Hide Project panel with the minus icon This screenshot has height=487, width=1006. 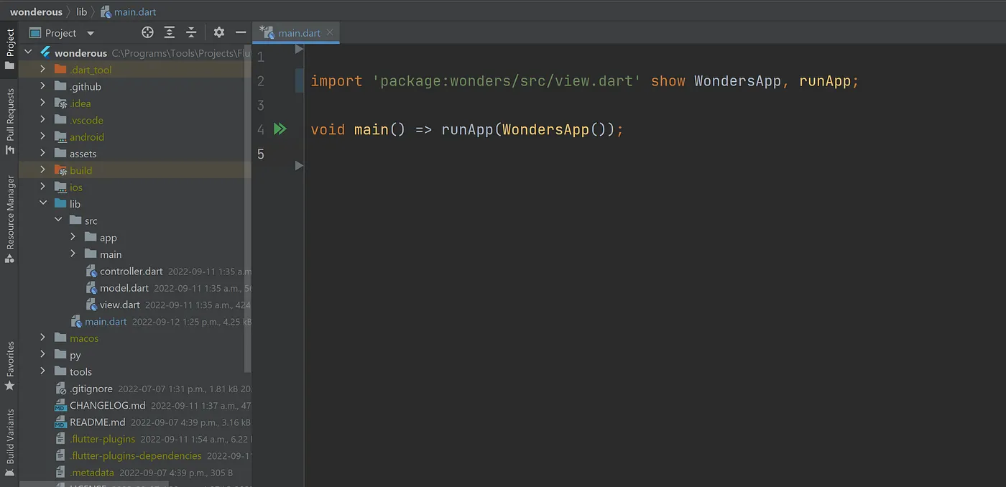[x=241, y=32]
